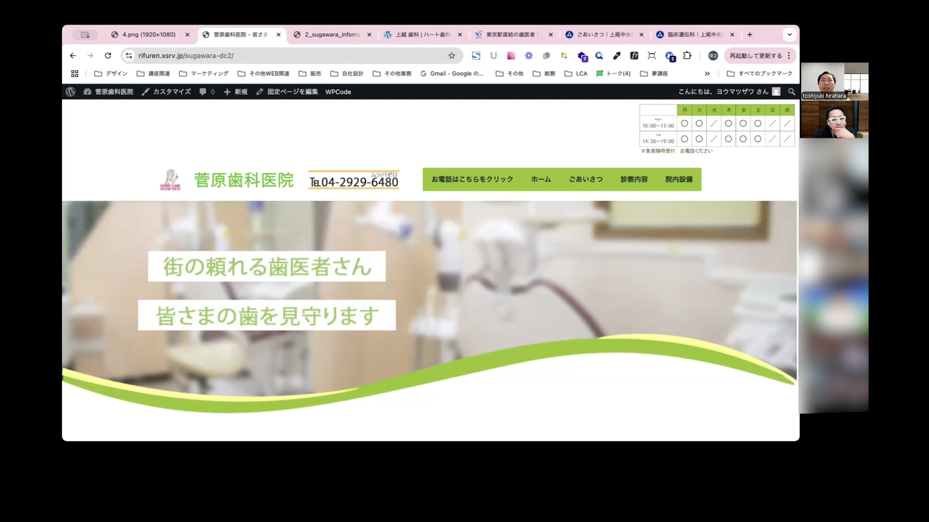Open the すべてのブックマーク folder
929x522 pixels.
(x=760, y=73)
